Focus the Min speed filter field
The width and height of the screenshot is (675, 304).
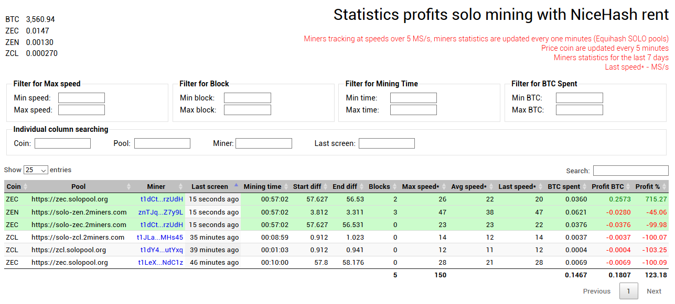[x=81, y=98]
